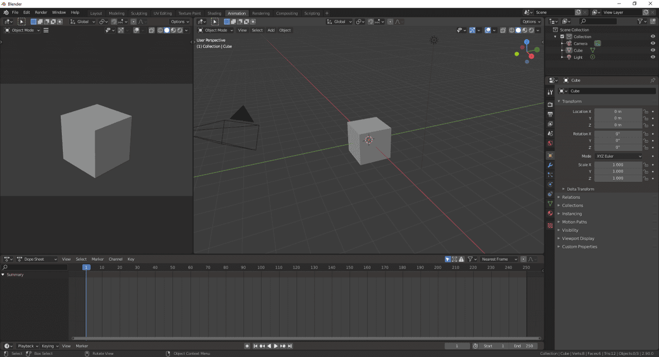This screenshot has height=357, width=659.
Task: Click the Output Properties printer icon
Action: coord(550,113)
